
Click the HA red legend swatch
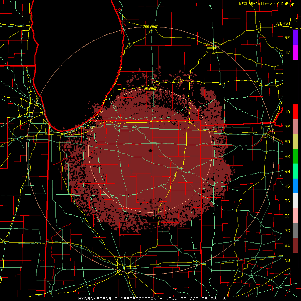click(295, 112)
